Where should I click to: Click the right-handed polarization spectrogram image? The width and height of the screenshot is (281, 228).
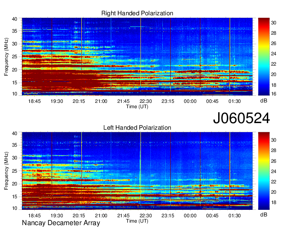tap(137, 57)
